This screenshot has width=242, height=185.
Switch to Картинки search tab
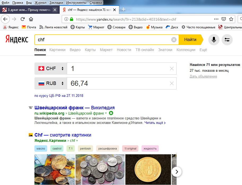point(57,50)
